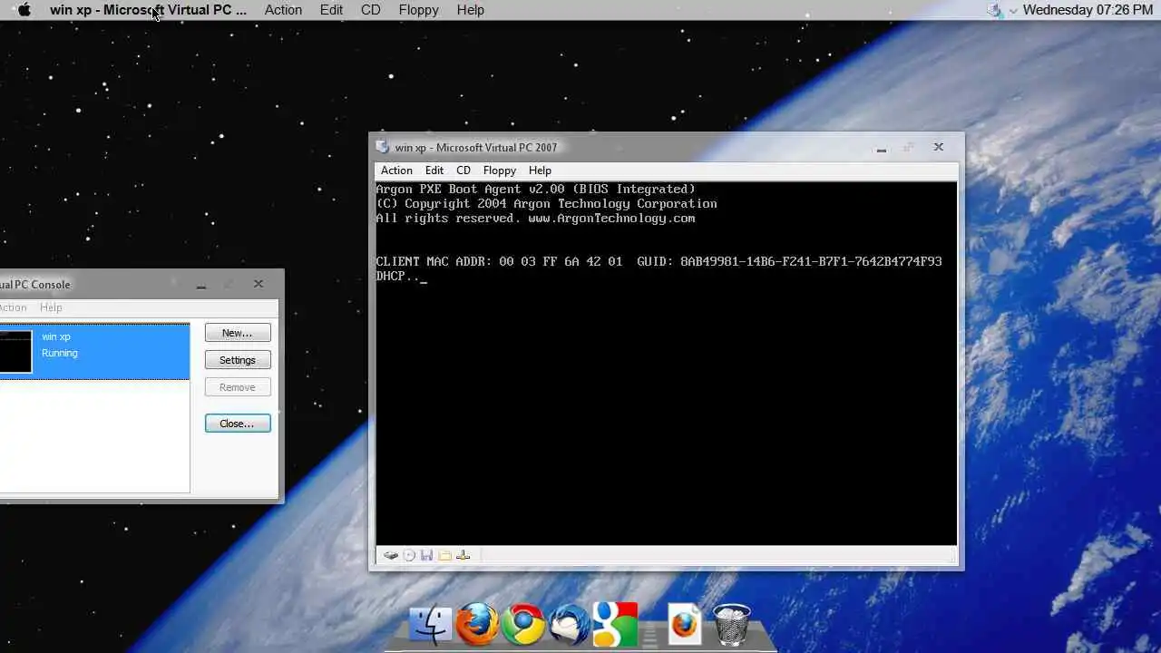The height and width of the screenshot is (653, 1161).
Task: Open Finder from the dock
Action: pyautogui.click(x=431, y=625)
